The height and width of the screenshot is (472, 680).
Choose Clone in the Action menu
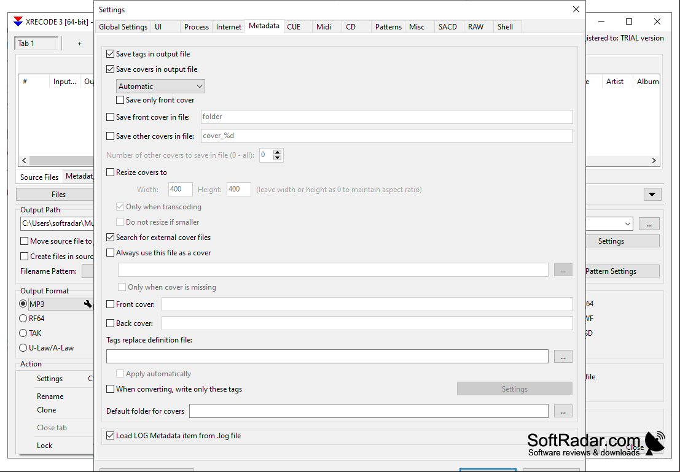pos(47,410)
